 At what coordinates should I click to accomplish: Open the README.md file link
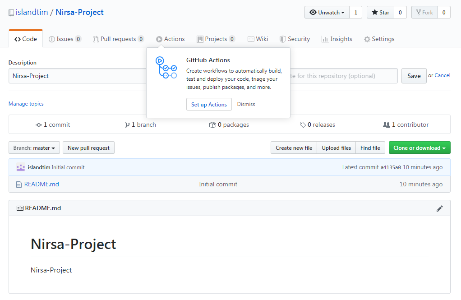pyautogui.click(x=41, y=184)
